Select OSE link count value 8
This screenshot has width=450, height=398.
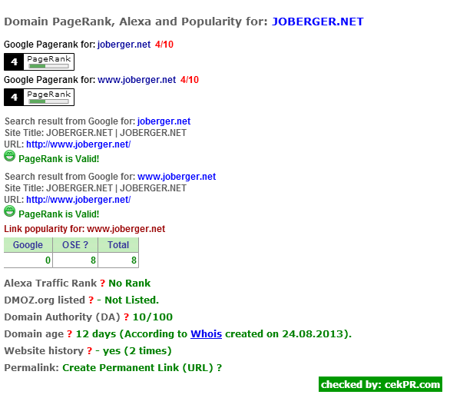point(93,260)
